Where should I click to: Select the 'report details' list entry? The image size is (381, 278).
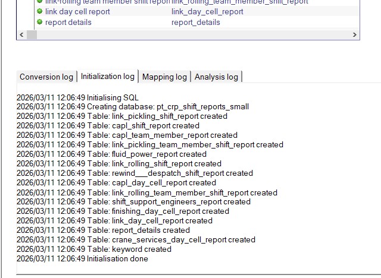point(68,22)
